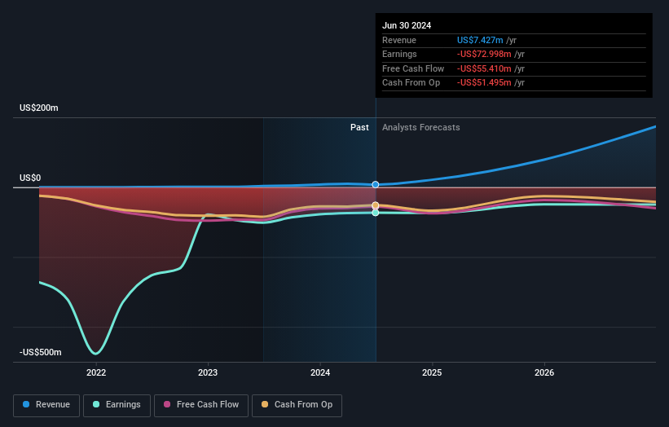This screenshot has width=669, height=427.
Task: Click the Jun 30 2024 tooltip date
Action: tap(407, 25)
